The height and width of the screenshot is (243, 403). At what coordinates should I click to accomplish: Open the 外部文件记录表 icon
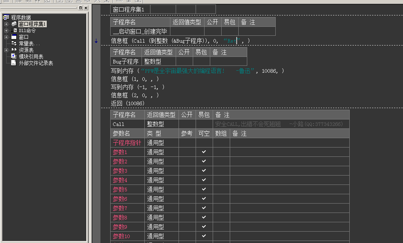point(14,63)
